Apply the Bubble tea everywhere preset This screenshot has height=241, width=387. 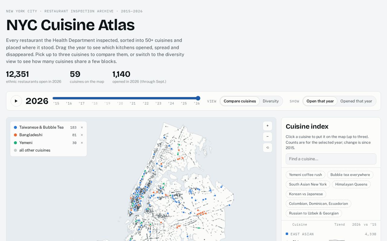click(x=350, y=175)
